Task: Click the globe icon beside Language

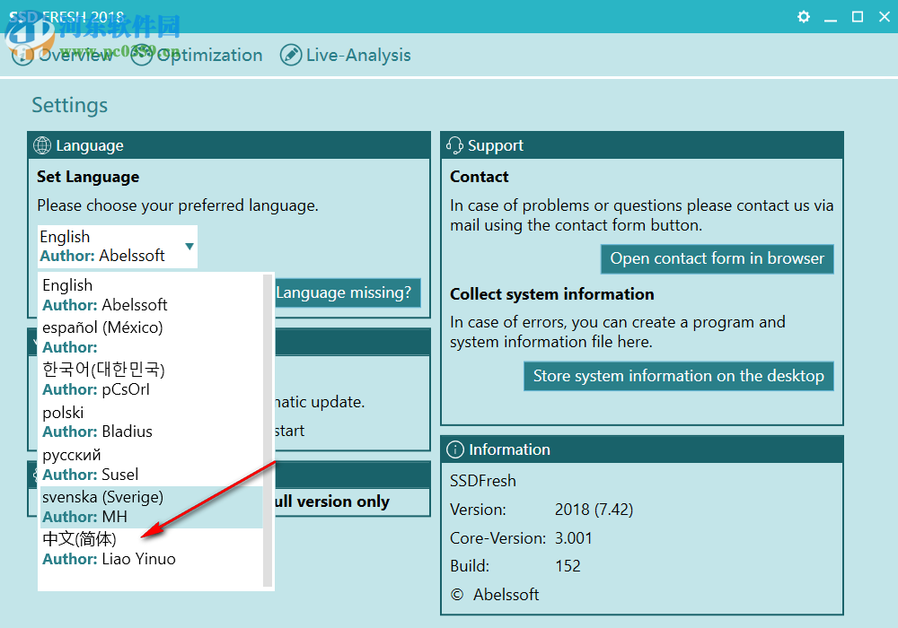Action: pos(42,145)
